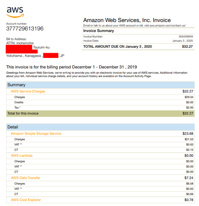Open the AWS Lambda detail entry

(21, 156)
